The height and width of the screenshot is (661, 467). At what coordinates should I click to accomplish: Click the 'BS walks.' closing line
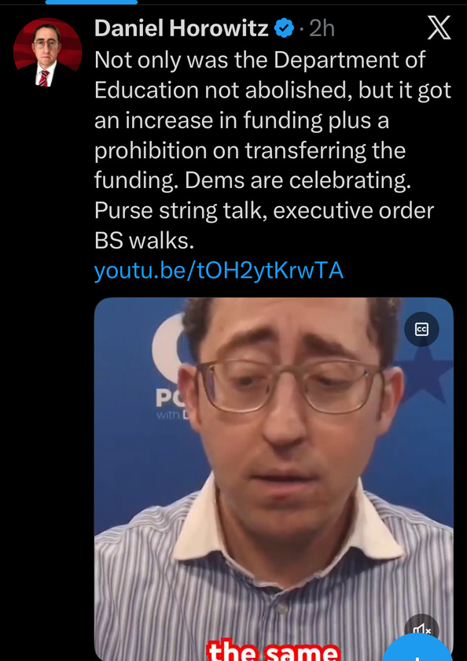click(x=144, y=241)
